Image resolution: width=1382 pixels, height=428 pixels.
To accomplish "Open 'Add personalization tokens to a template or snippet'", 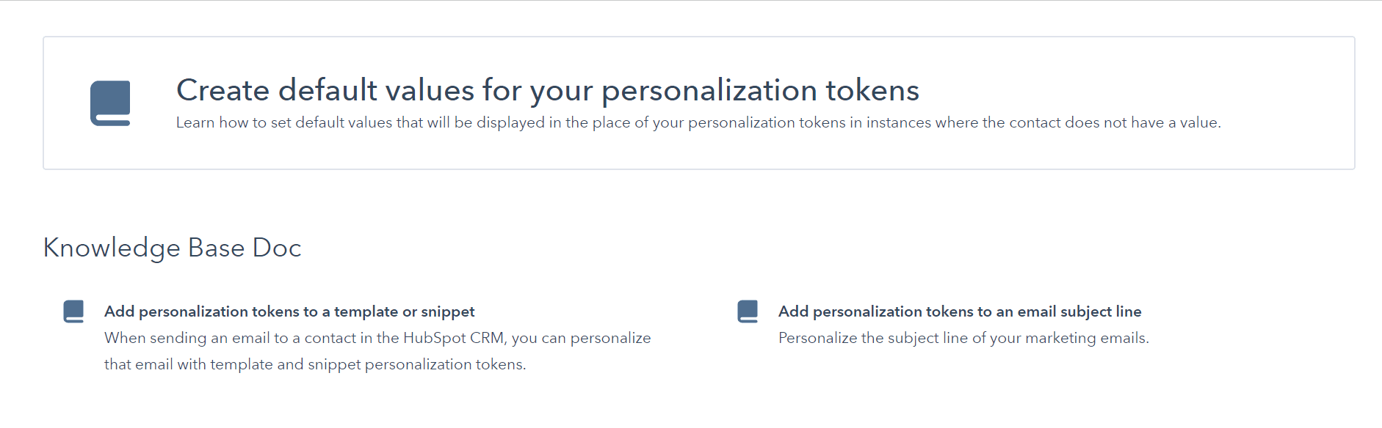I will pyautogui.click(x=289, y=311).
